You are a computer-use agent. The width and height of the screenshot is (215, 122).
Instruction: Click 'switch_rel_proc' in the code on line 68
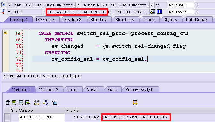(101, 34)
